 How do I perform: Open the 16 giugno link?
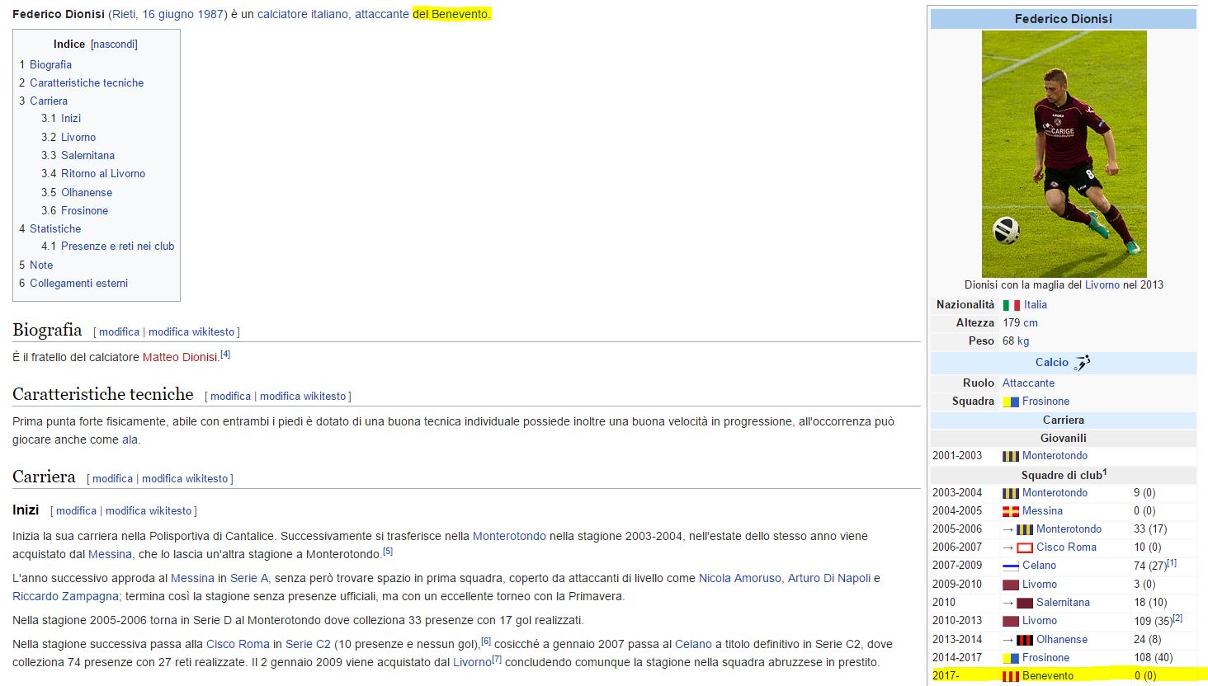pyautogui.click(x=168, y=15)
